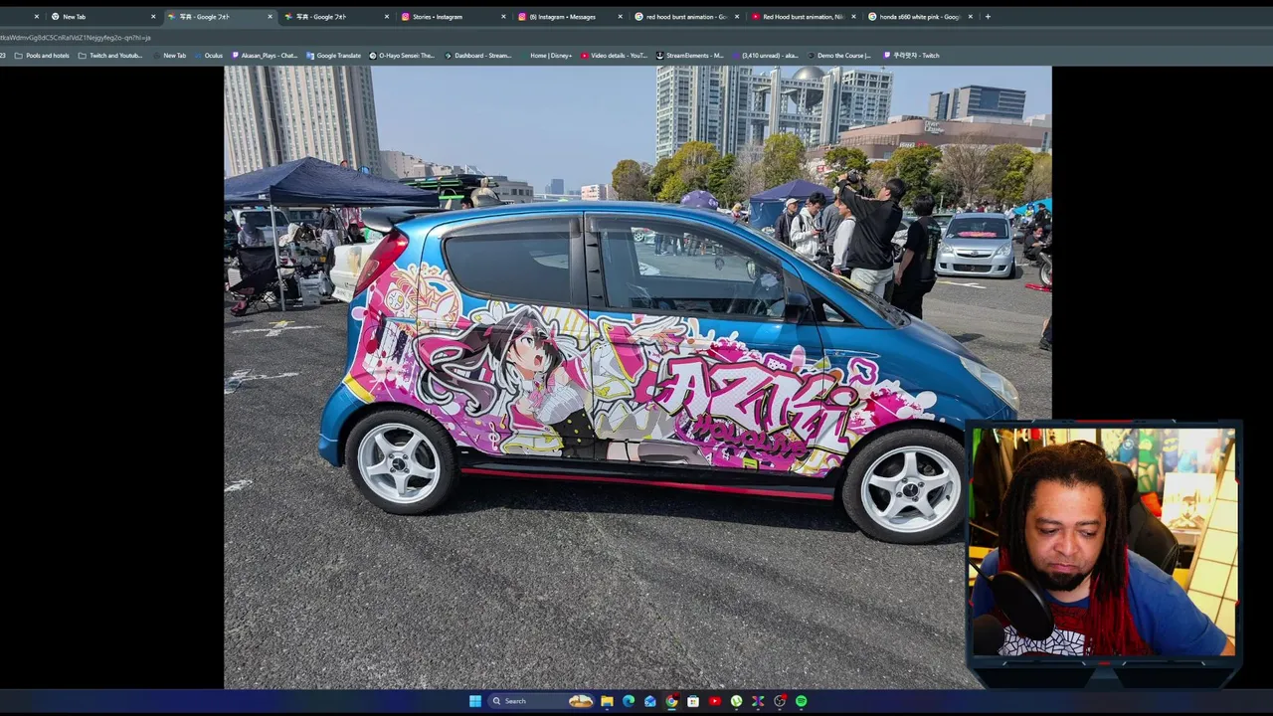Image resolution: width=1273 pixels, height=716 pixels.
Task: Close the Instagram Messages tab
Action: pos(620,17)
